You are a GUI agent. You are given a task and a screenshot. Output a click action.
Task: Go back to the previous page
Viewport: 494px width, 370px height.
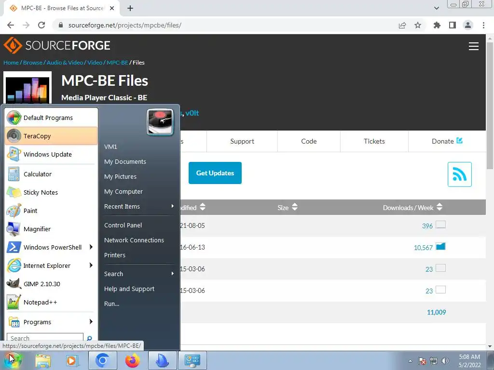click(11, 25)
